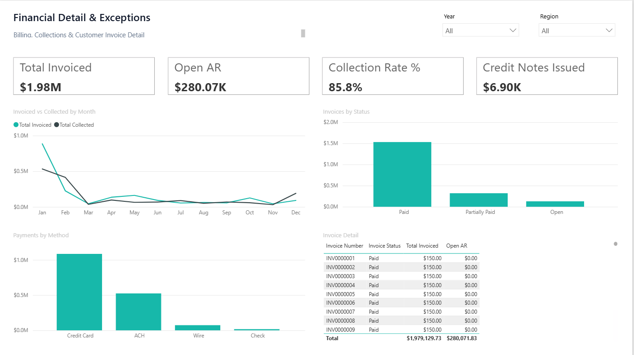Click the Invoiced vs Collected by Month title
Viewport: 634px width, 355px height.
tap(54, 112)
